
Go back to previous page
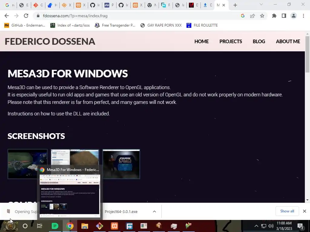pos(7,16)
